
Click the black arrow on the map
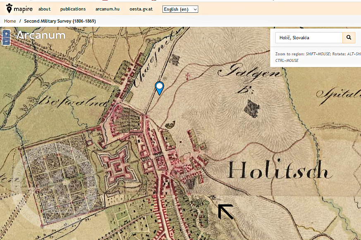click(x=225, y=211)
